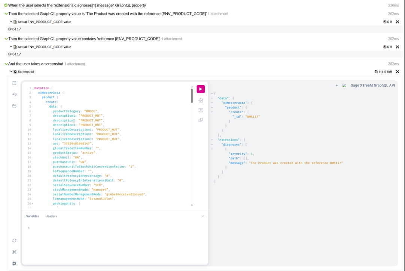This screenshot has height=271, width=405.
Task: Click the query editor vertical scrollbar
Action: point(192,96)
